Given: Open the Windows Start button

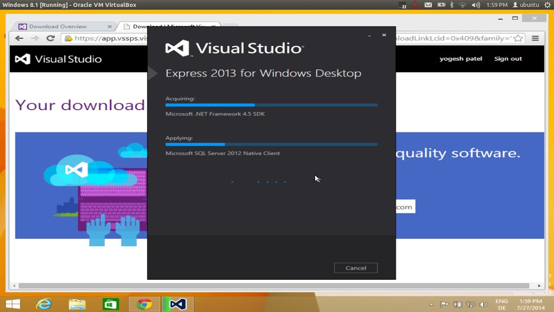Looking at the screenshot, I should [x=13, y=304].
